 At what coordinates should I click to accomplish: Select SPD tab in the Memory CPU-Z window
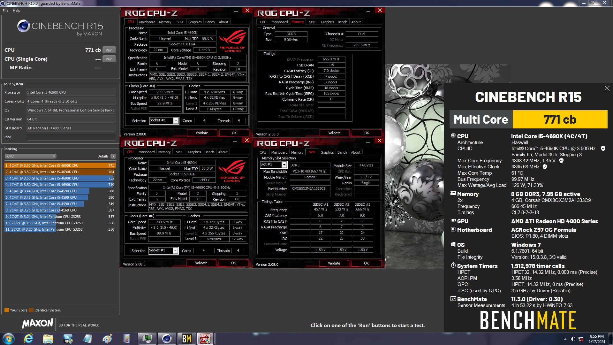(x=312, y=22)
